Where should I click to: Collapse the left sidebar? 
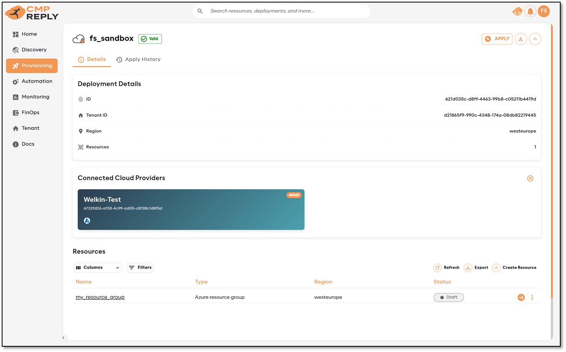point(63,338)
